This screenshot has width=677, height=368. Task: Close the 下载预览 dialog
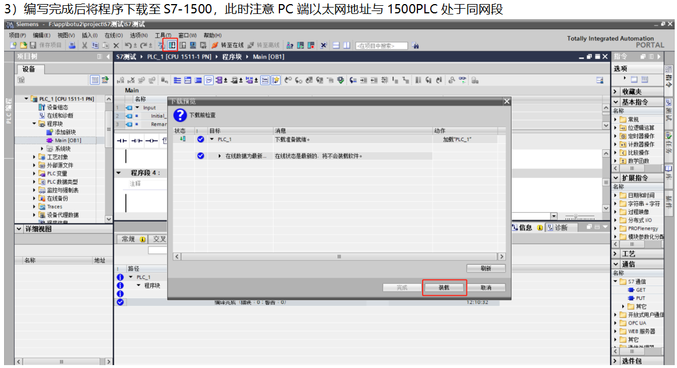[507, 101]
